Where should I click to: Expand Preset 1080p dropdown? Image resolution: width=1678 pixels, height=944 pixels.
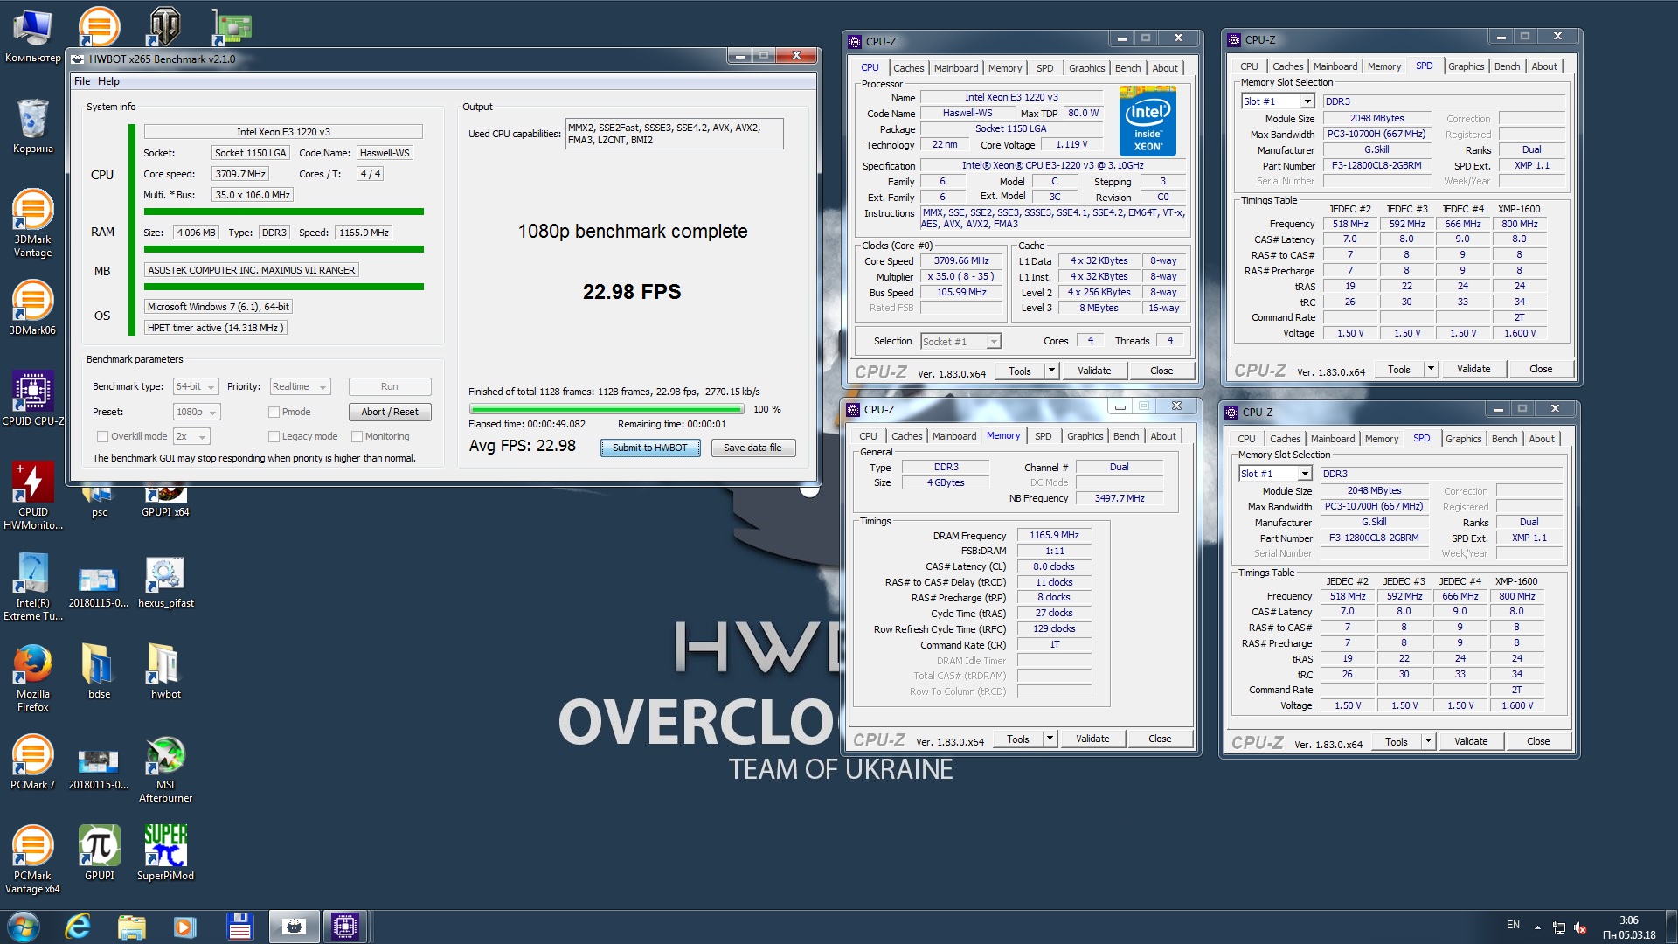click(197, 413)
